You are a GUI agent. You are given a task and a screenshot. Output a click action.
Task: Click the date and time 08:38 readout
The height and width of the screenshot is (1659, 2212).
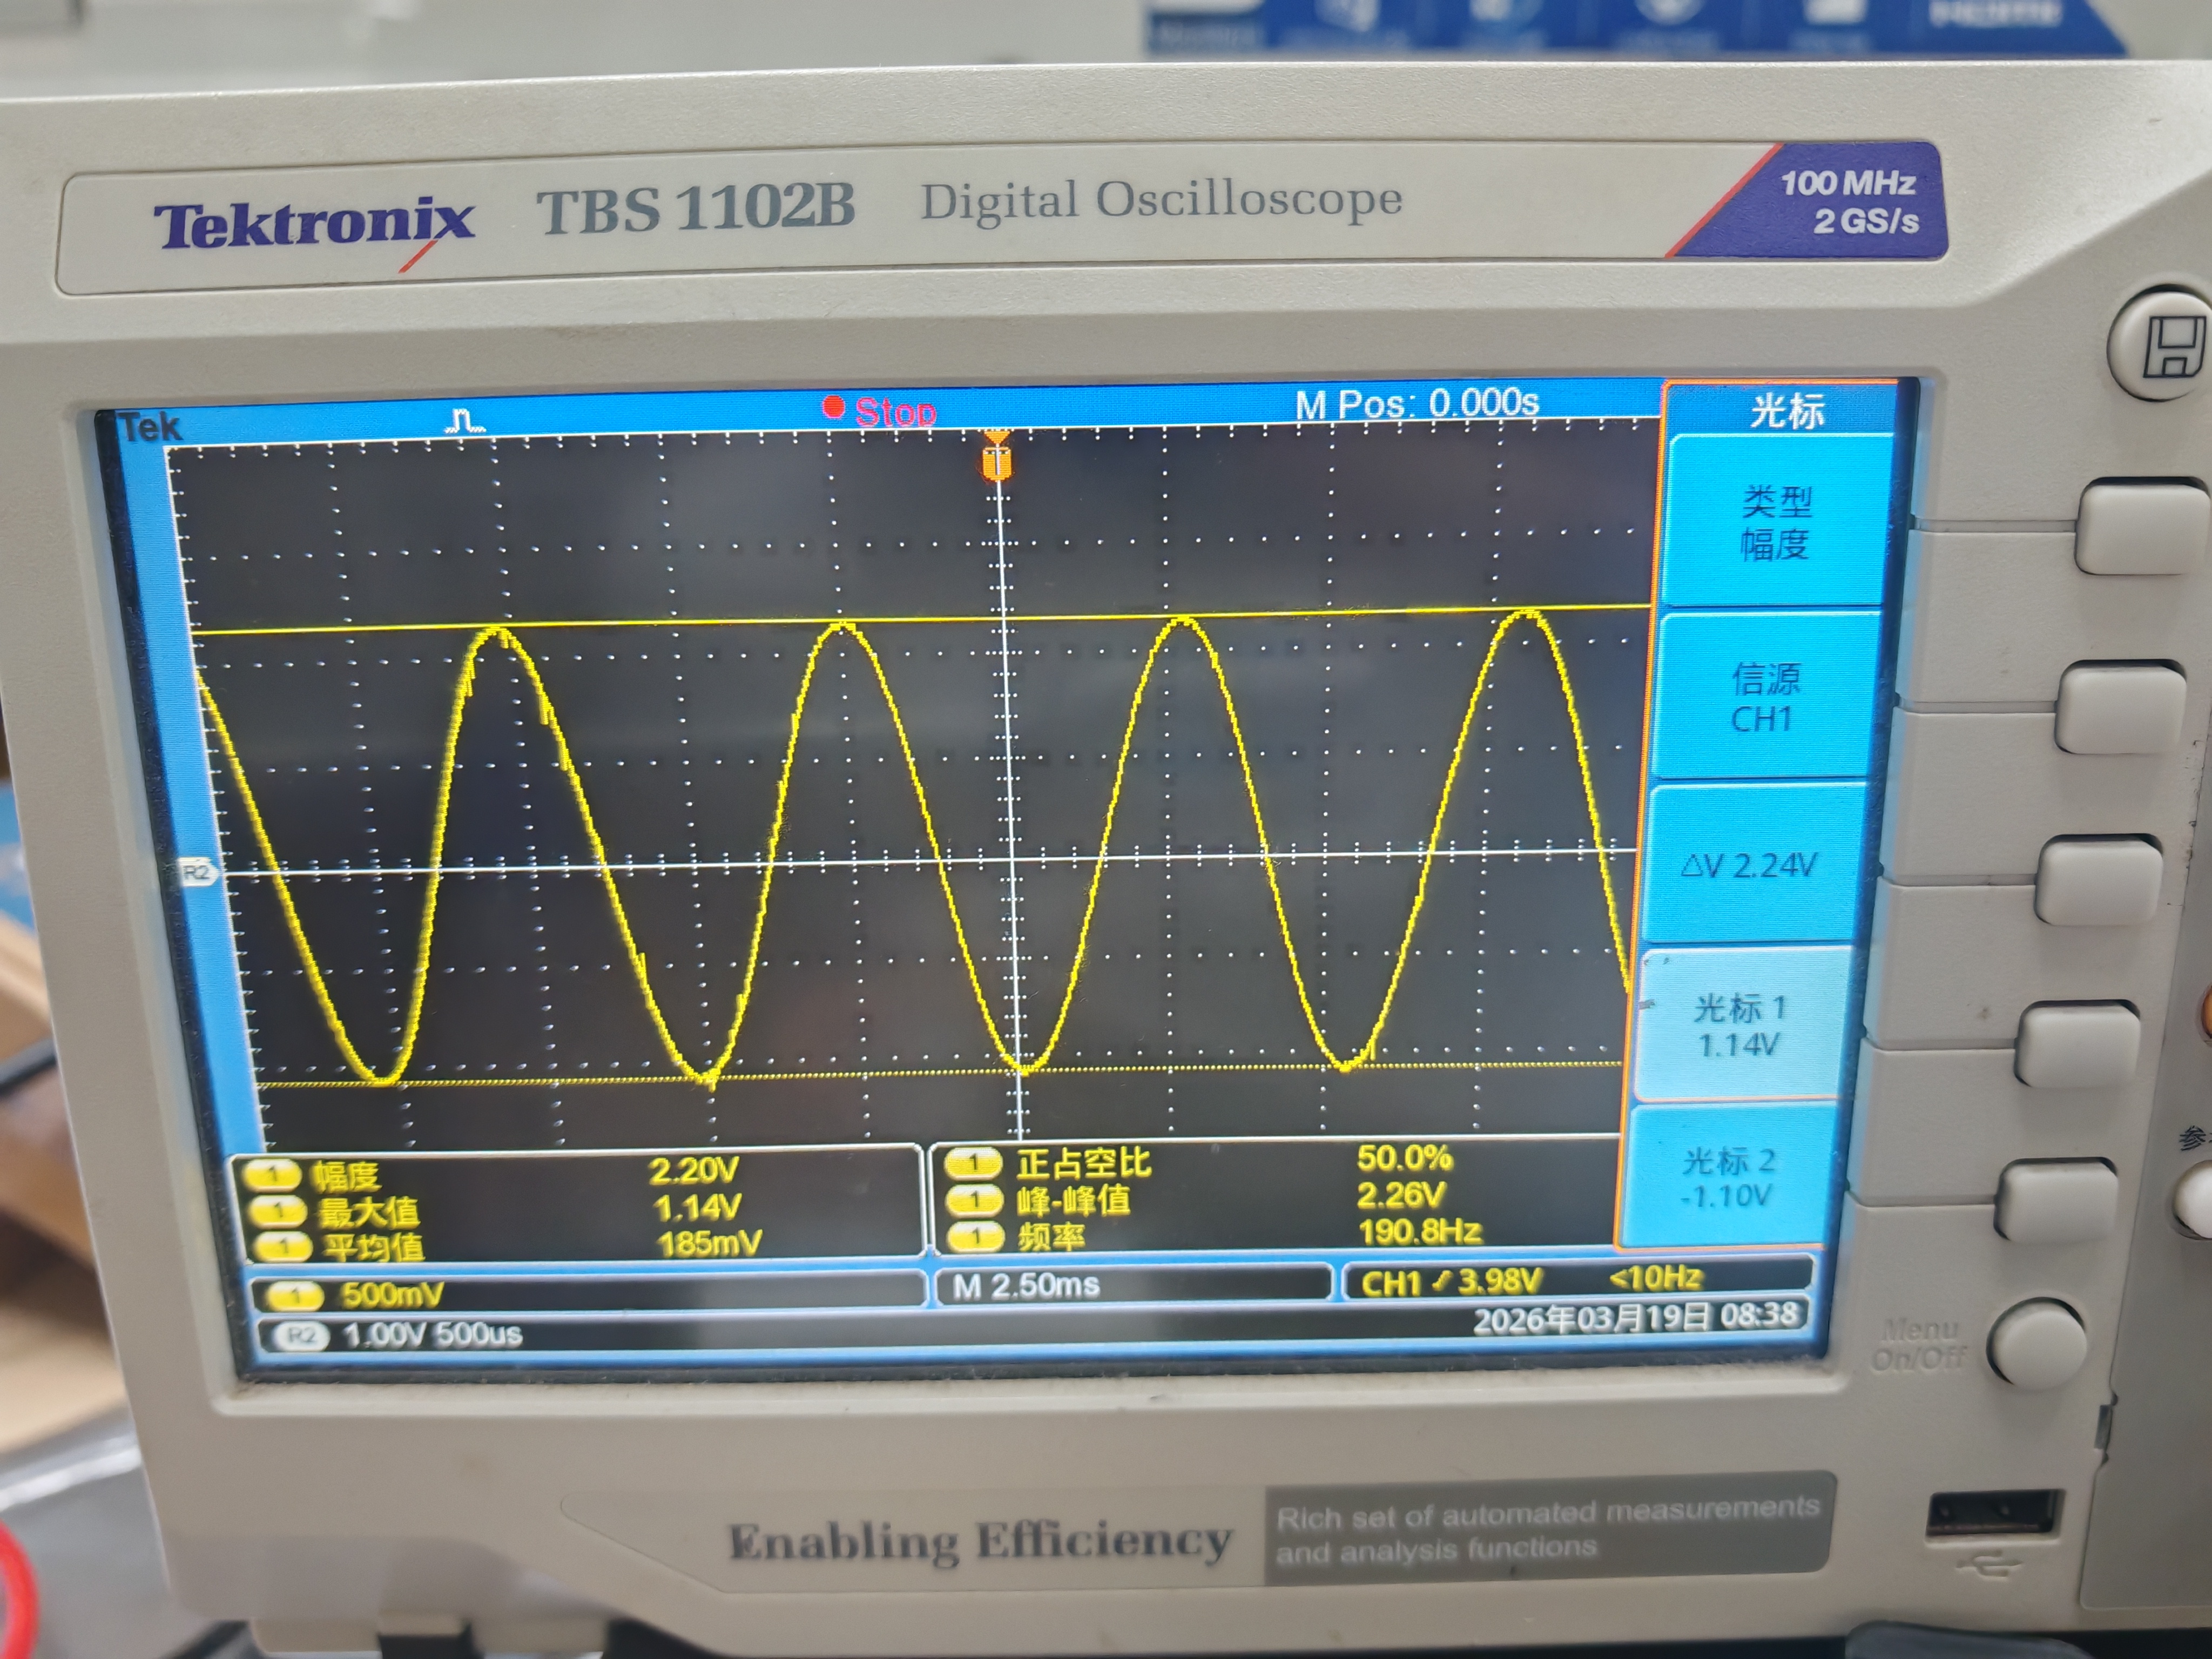(1635, 1317)
